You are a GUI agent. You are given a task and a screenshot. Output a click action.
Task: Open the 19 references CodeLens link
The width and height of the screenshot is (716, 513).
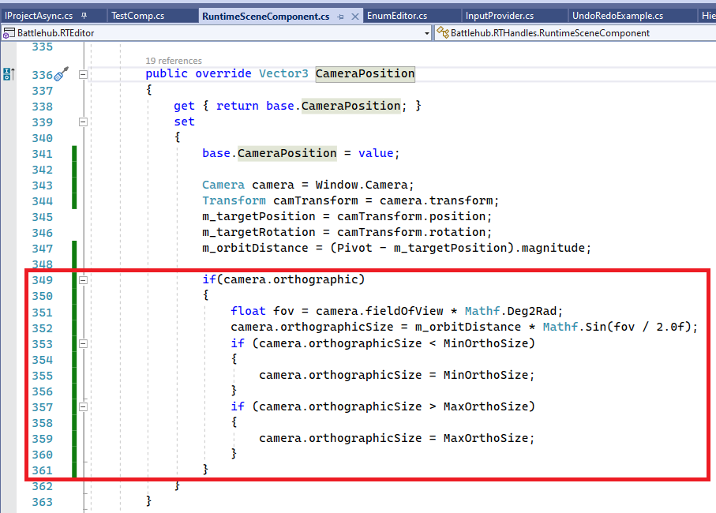coord(173,60)
